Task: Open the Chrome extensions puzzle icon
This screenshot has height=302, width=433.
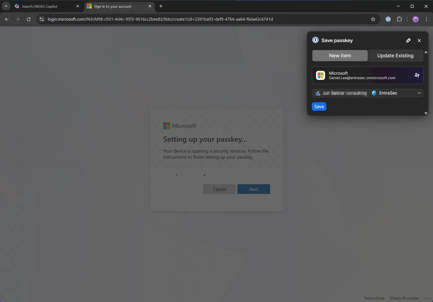Action: [399, 19]
